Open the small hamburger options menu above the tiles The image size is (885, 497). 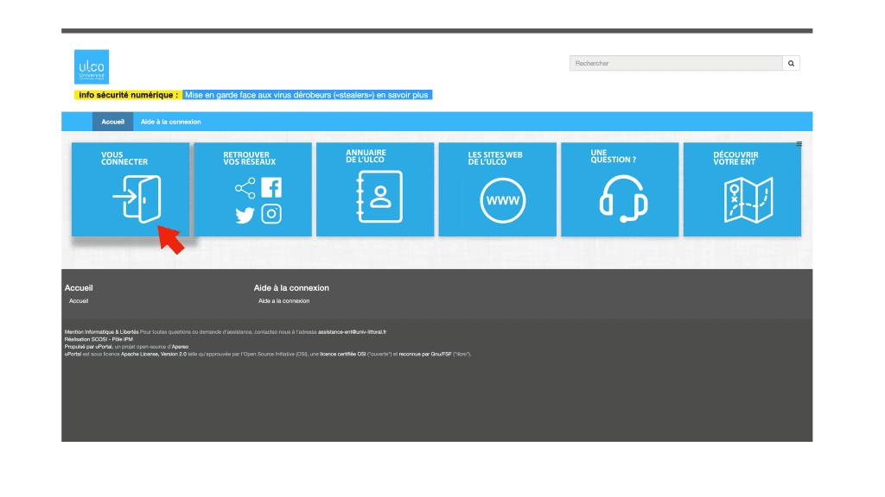(799, 144)
